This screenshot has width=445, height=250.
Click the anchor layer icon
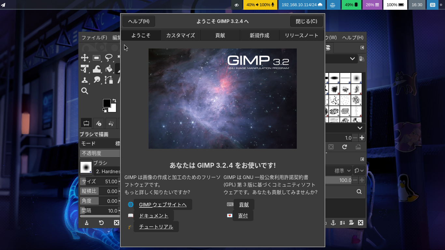(333, 223)
